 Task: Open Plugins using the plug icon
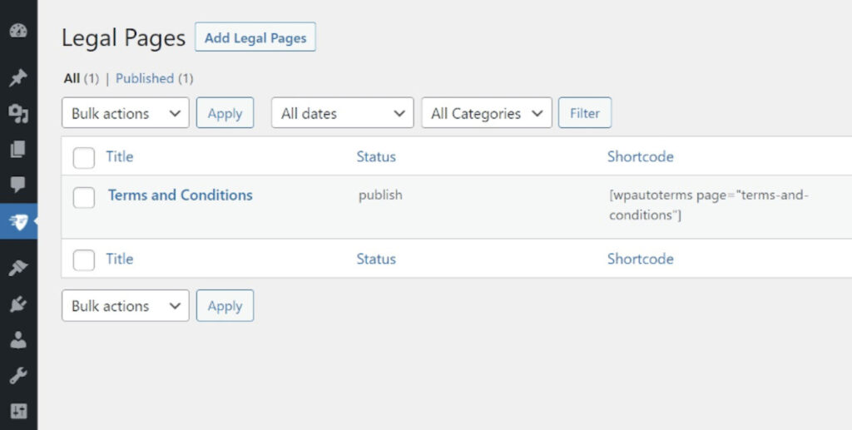(x=18, y=304)
